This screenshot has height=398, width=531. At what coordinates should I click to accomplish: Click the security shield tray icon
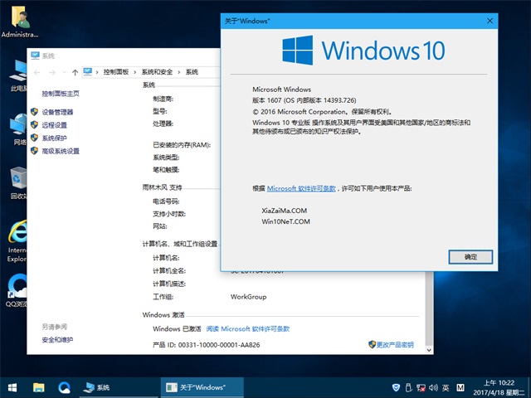(396, 387)
